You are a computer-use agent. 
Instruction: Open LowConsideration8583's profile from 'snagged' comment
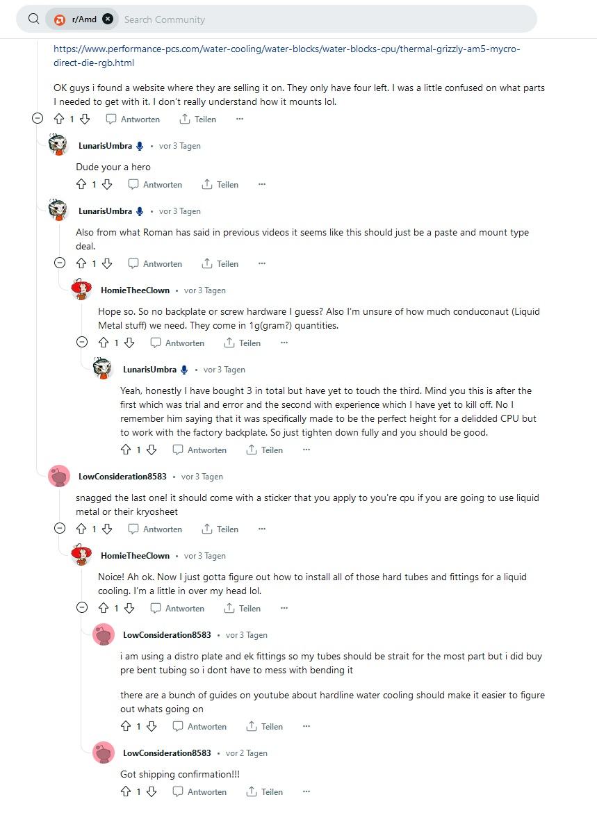(122, 477)
